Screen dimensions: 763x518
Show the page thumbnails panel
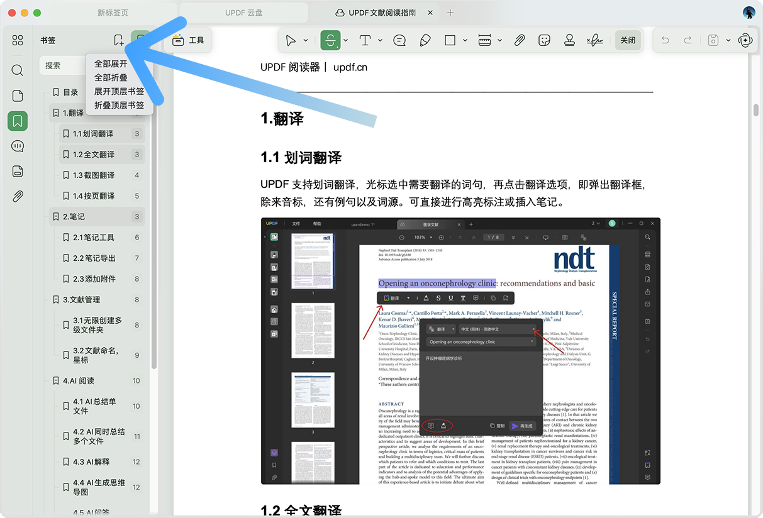[18, 96]
